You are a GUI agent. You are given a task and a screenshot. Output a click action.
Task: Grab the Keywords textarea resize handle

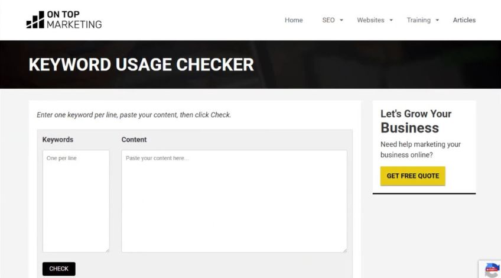click(108, 250)
